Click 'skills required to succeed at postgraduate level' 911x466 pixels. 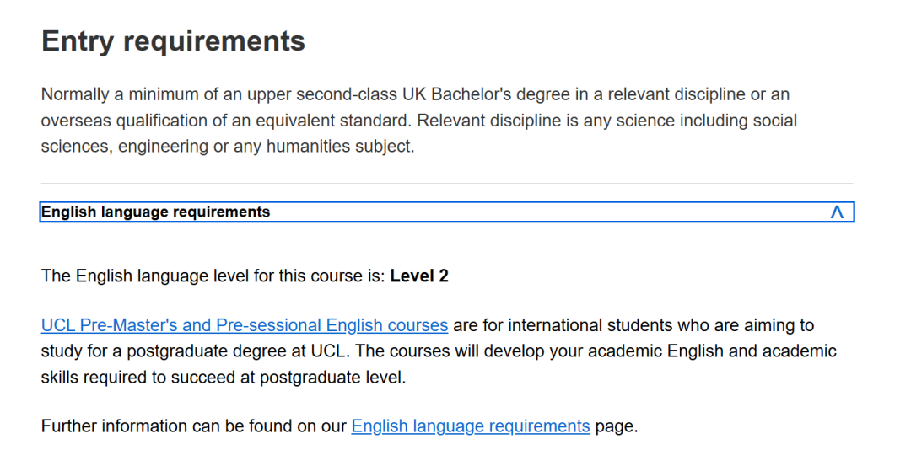pos(223,378)
